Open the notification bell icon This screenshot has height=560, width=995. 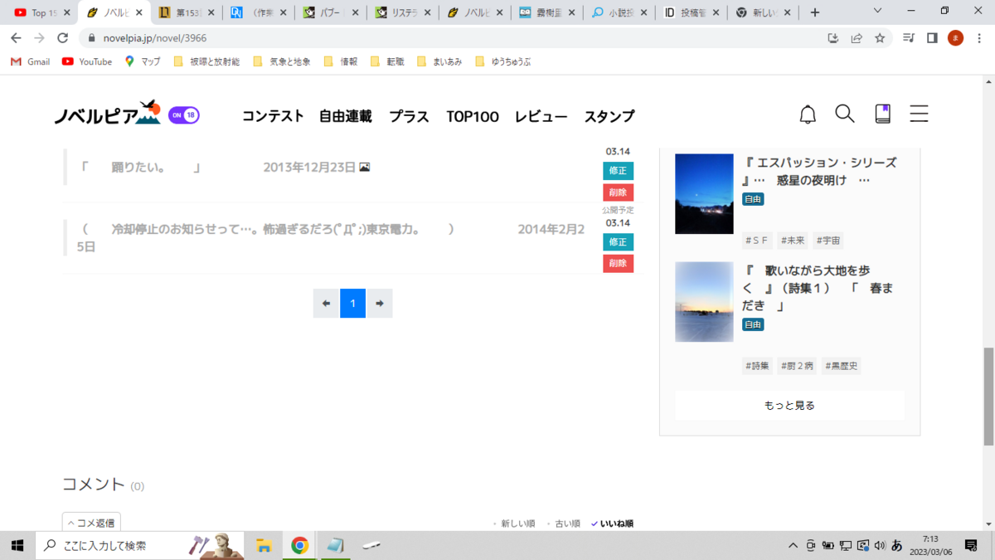click(x=808, y=114)
